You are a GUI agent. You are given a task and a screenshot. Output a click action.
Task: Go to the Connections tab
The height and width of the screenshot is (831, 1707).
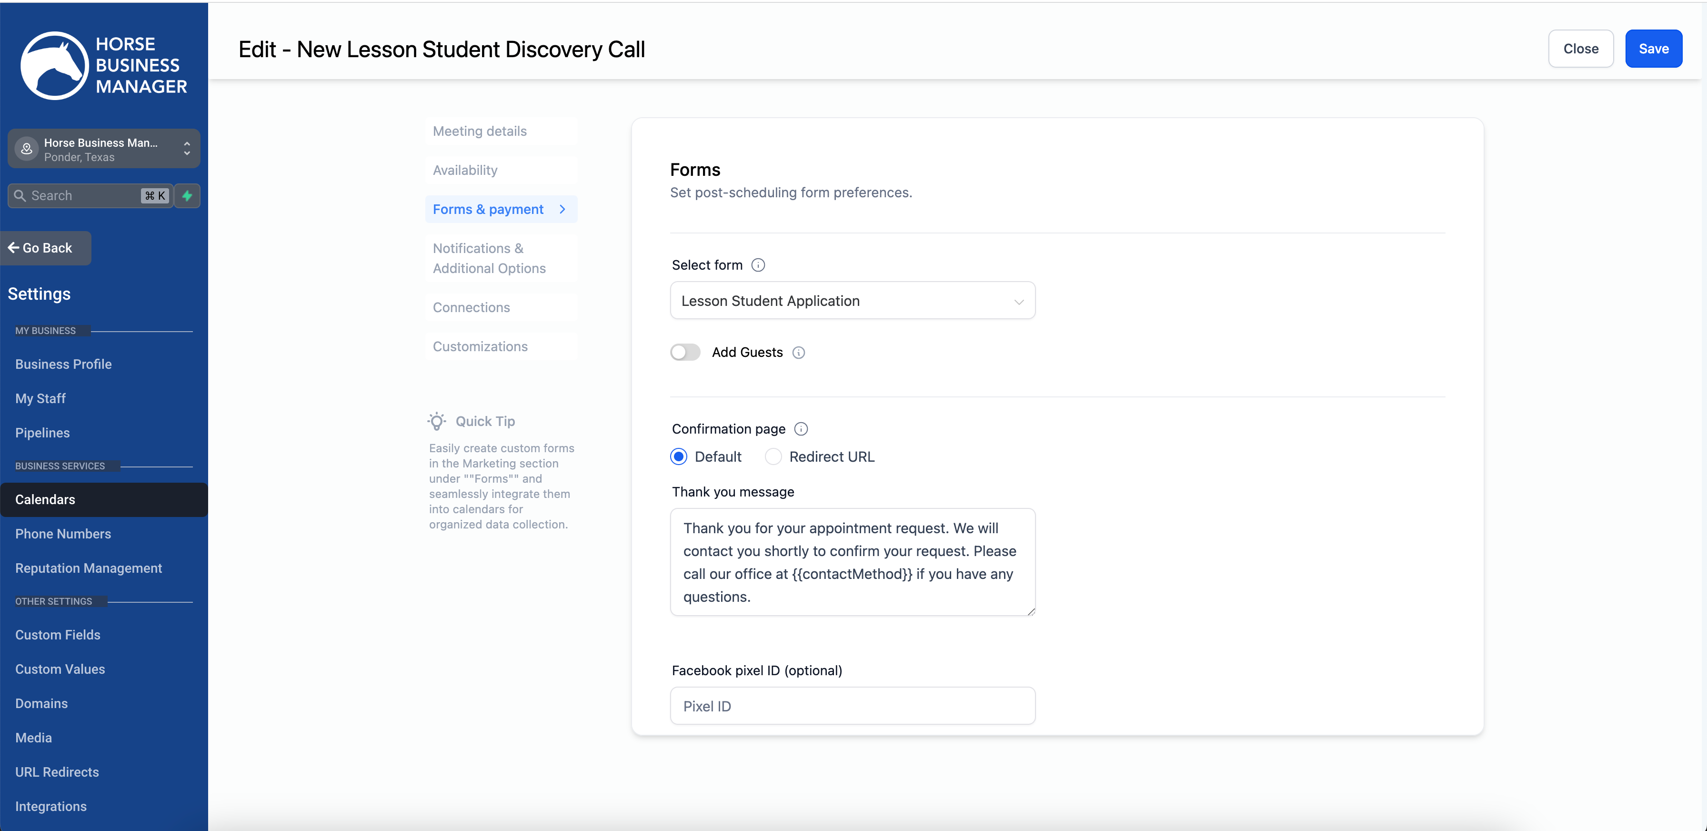point(501,307)
